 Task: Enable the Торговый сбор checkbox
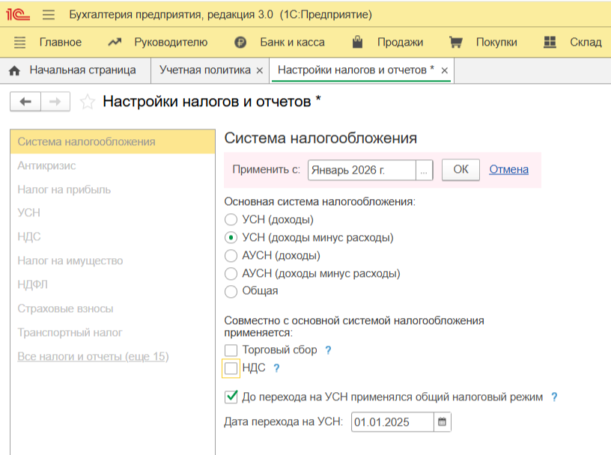[229, 349]
